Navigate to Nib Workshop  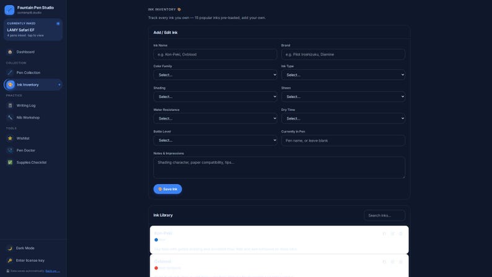pos(33,117)
